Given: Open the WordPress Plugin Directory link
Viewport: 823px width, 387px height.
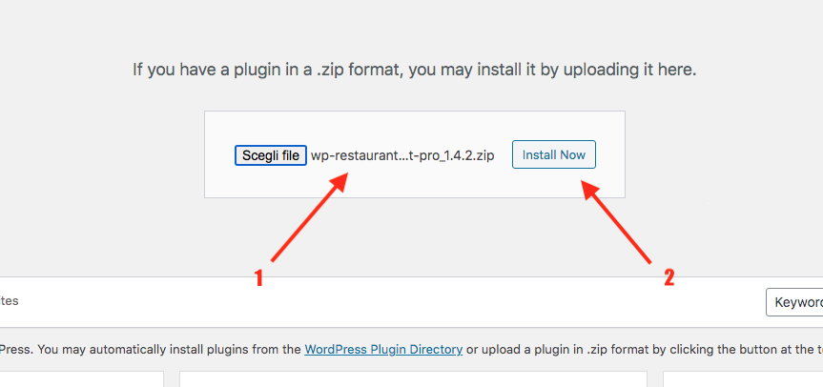Looking at the screenshot, I should click(x=383, y=349).
